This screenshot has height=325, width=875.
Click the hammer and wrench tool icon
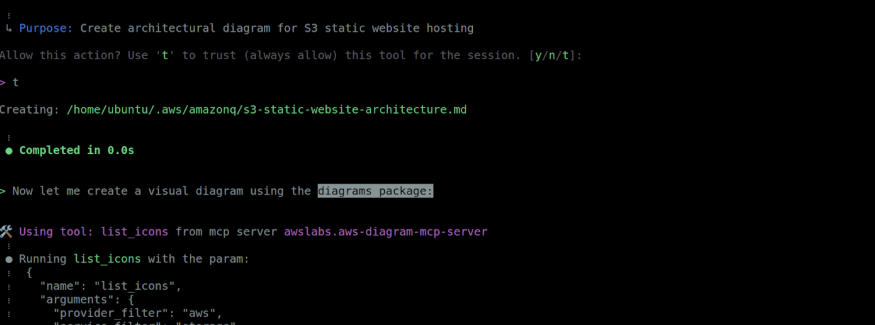[6, 232]
